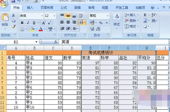Increase font size with large A
Viewport: 170px width, 112px height.
coord(43,23)
